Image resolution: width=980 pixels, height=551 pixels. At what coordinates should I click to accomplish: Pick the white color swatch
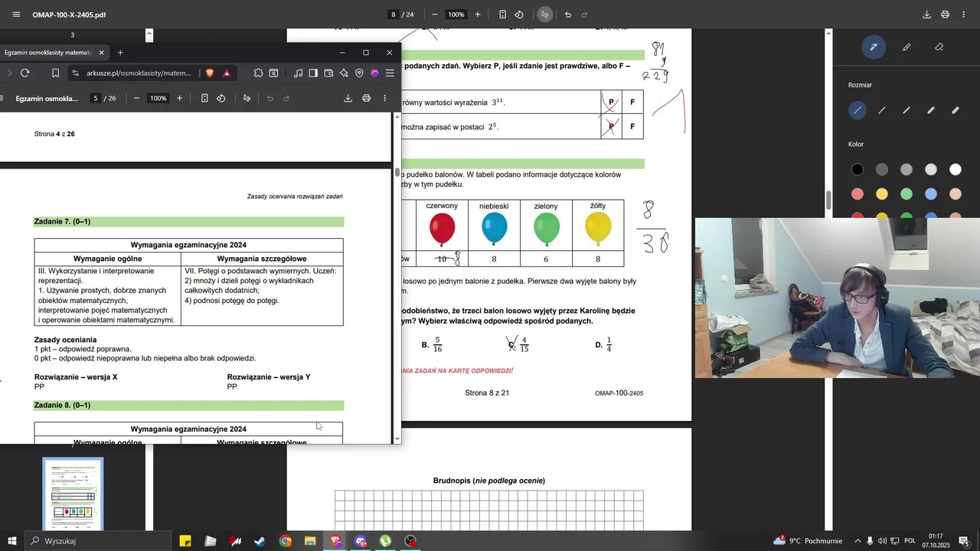point(955,169)
